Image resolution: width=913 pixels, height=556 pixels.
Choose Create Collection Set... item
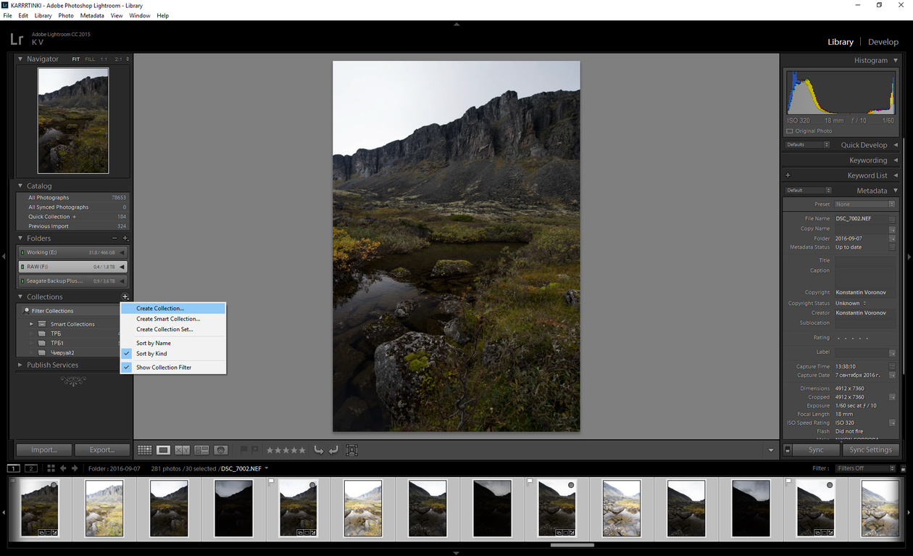point(173,329)
